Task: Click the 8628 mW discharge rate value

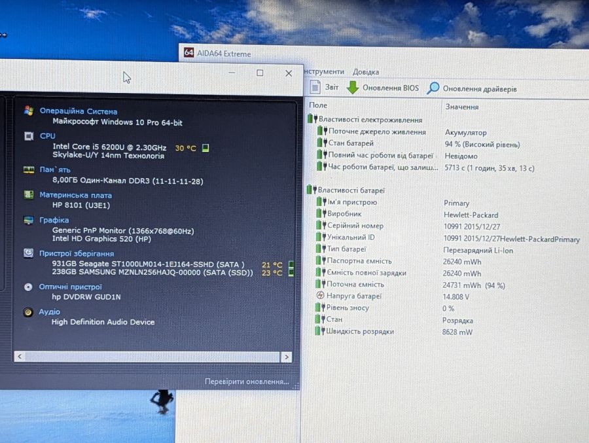Action: point(457,332)
